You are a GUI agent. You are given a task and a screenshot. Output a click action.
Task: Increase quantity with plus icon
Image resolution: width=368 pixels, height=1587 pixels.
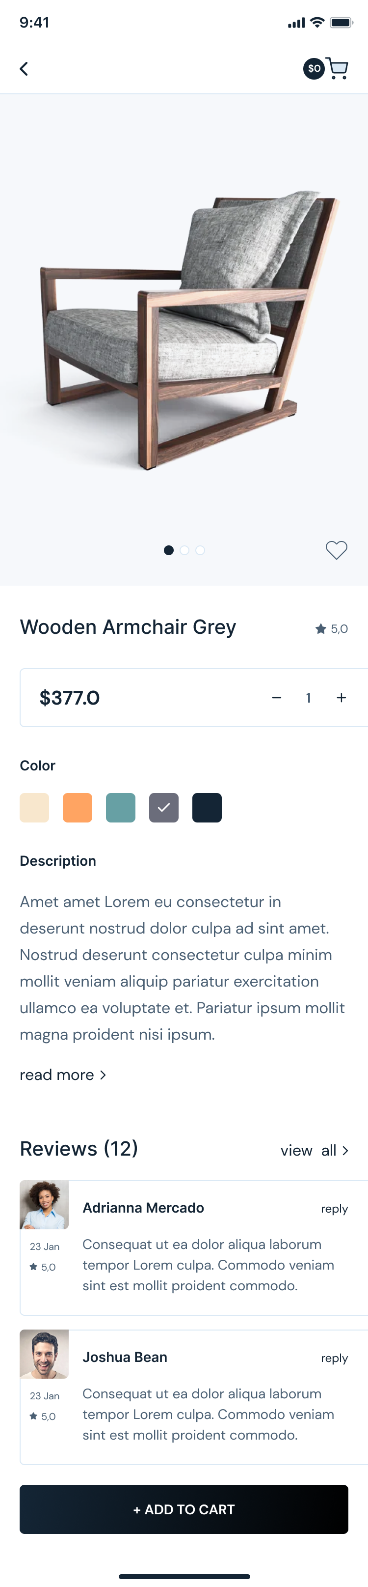(341, 697)
